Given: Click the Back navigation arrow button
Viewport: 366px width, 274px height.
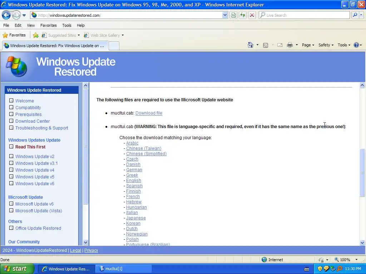Looking at the screenshot, I should (6, 15).
